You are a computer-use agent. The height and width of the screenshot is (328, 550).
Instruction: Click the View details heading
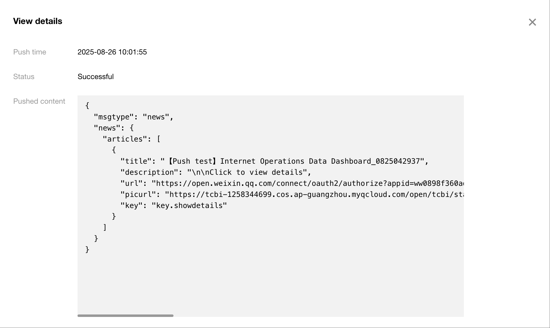[38, 21]
